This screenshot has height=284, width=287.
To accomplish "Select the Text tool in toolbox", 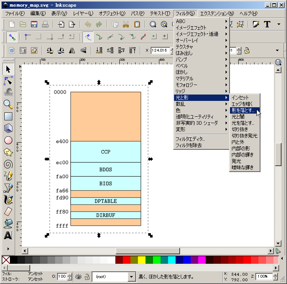I will click(x=8, y=236).
